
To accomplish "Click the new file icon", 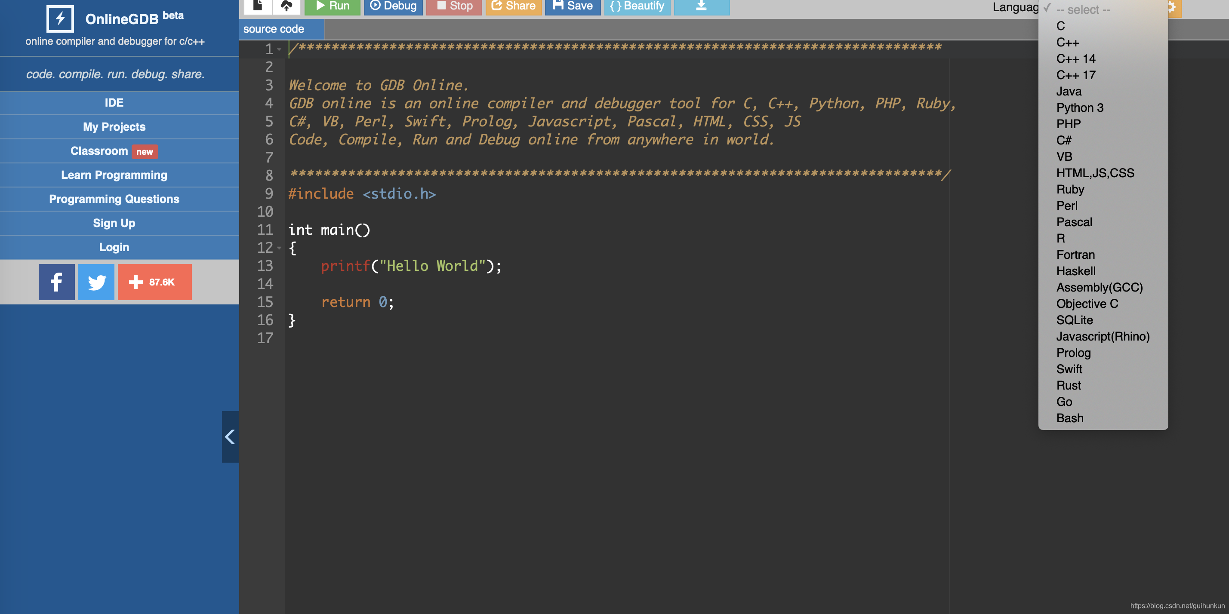I will point(258,6).
